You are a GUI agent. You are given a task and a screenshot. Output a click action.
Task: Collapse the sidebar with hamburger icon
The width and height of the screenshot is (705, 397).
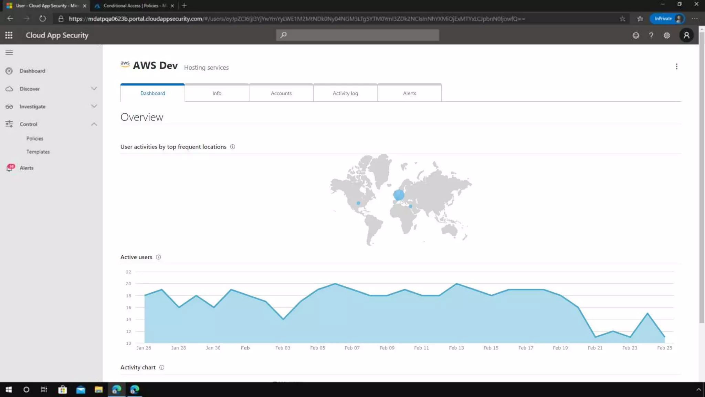9,52
